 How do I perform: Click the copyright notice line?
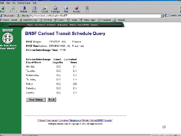(x=75, y=124)
